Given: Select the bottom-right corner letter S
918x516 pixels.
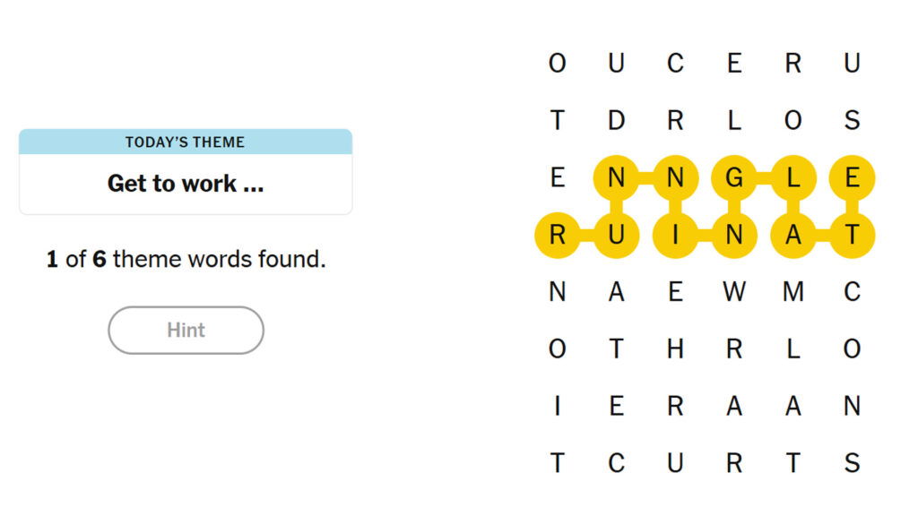Looking at the screenshot, I should tap(852, 463).
